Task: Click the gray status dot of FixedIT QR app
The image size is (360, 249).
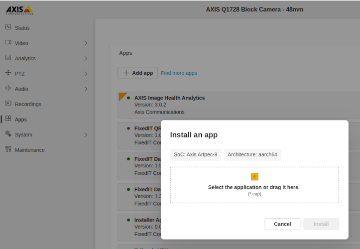Action: pos(128,128)
